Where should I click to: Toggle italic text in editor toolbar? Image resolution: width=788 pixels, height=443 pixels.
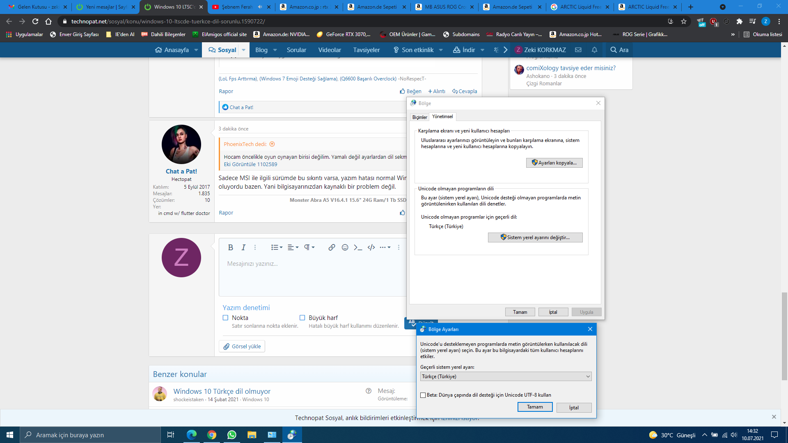tap(243, 247)
